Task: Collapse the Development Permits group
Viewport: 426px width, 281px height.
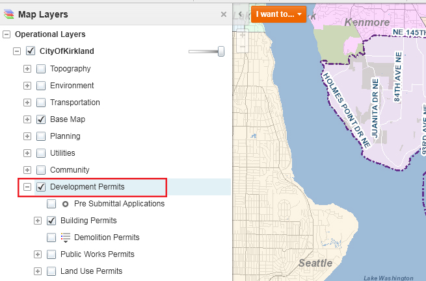Action: click(27, 187)
